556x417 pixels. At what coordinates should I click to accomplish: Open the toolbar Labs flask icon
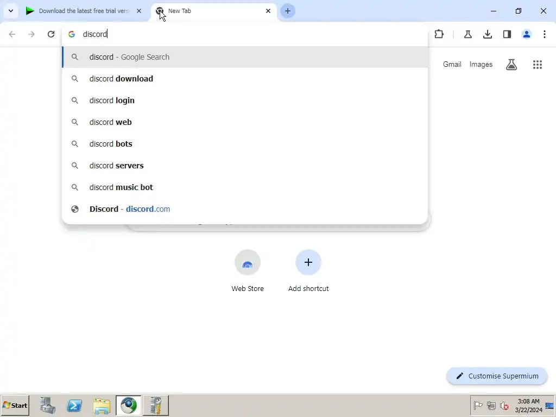click(467, 34)
